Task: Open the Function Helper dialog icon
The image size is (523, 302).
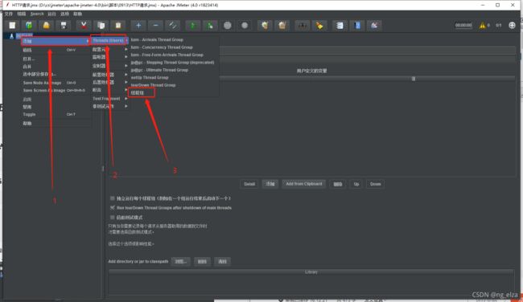Action: pos(340,26)
